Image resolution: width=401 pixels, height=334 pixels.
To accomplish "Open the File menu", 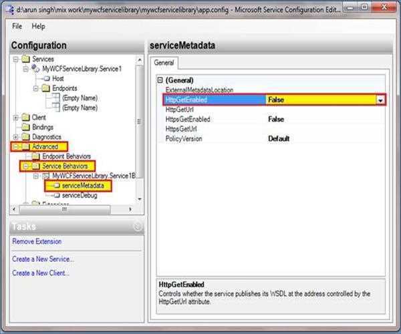I will pos(17,26).
